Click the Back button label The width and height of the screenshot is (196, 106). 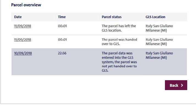[174, 85]
